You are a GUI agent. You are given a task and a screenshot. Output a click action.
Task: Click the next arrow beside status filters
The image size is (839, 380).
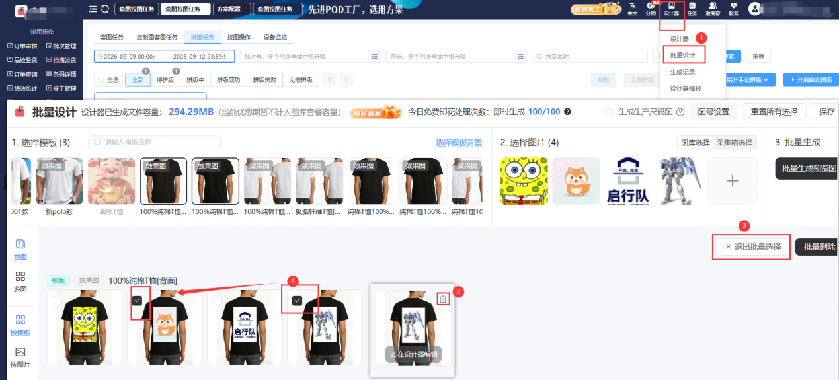pyautogui.click(x=345, y=80)
